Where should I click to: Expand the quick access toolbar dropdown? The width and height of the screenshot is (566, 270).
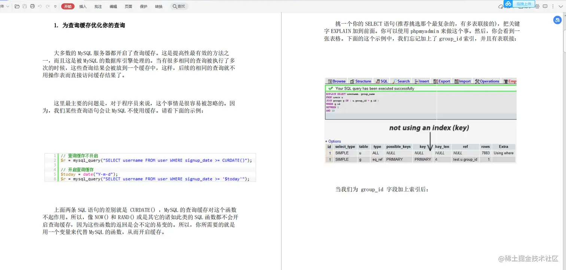pos(55,6)
